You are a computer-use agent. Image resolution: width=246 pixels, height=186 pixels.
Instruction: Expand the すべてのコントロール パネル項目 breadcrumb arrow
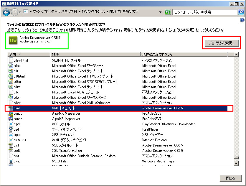31,11
